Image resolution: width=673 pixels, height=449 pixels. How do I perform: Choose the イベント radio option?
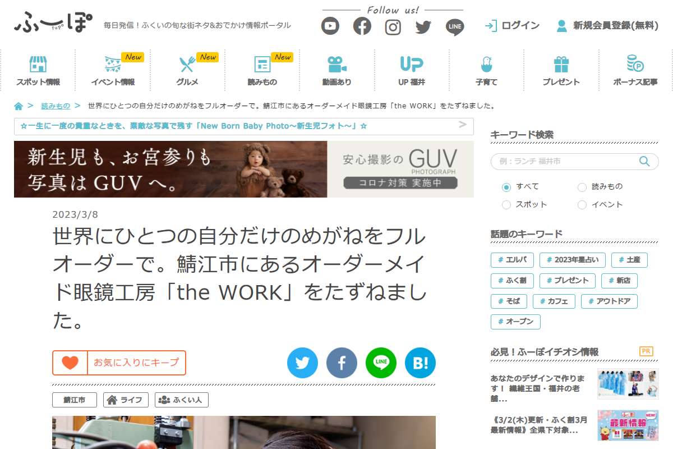pyautogui.click(x=582, y=205)
